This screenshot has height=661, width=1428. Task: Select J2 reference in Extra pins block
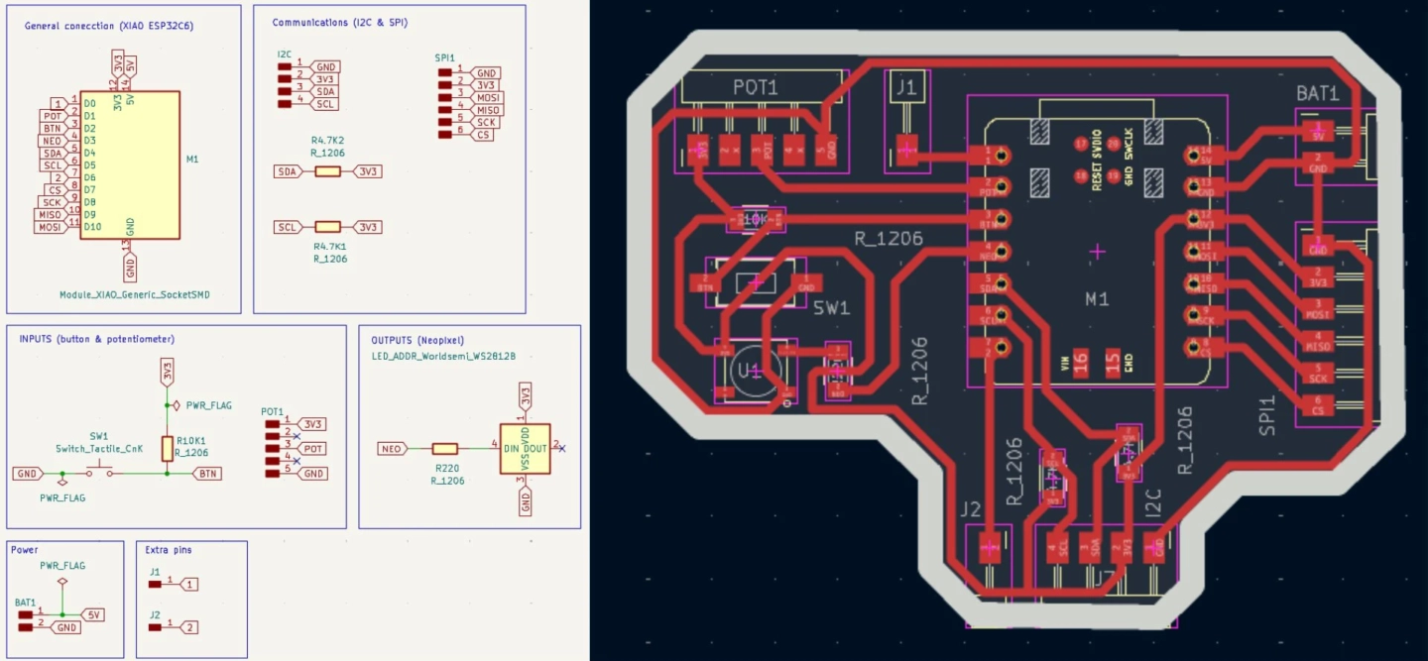tap(155, 615)
